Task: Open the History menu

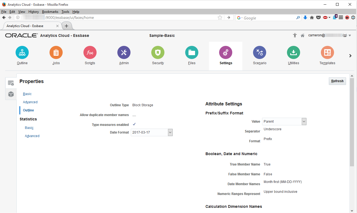Action: coord(34,12)
